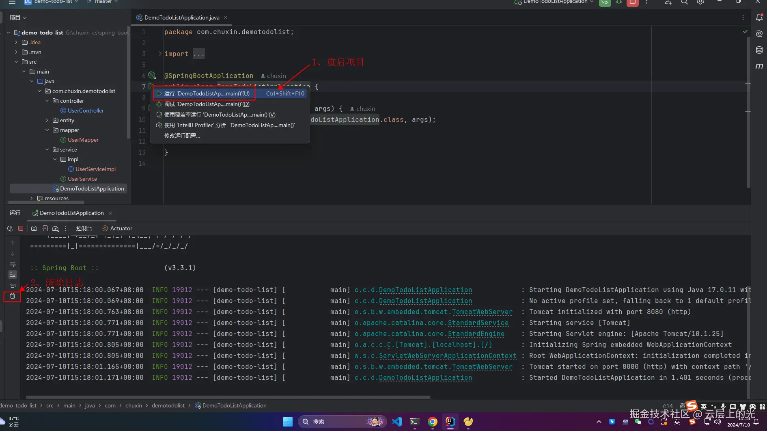Stop the app with the red top toolbar button
The width and height of the screenshot is (767, 431).
click(633, 2)
